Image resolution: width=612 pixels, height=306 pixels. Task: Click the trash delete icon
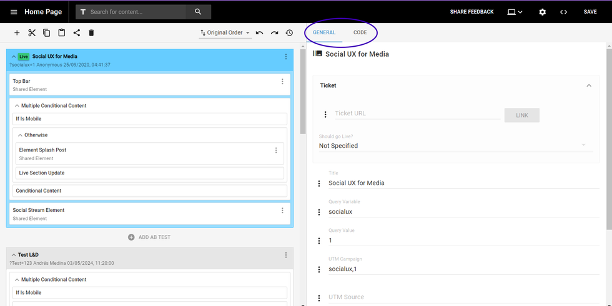(91, 33)
